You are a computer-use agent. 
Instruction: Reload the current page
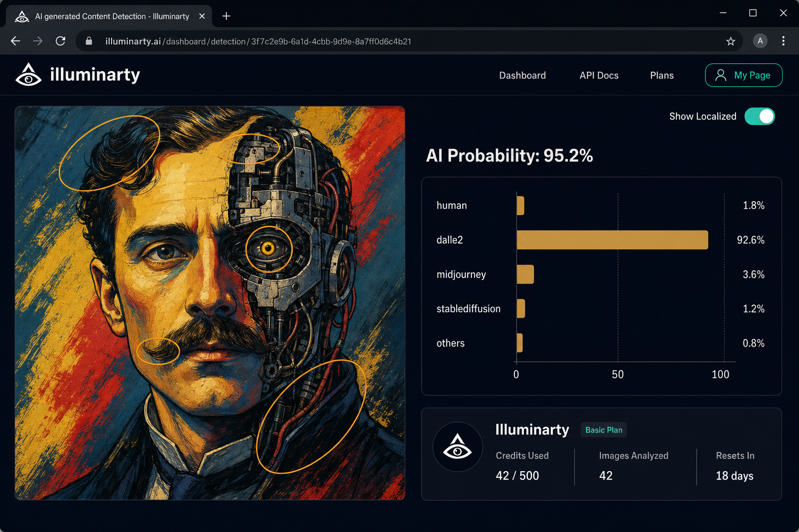coord(60,41)
